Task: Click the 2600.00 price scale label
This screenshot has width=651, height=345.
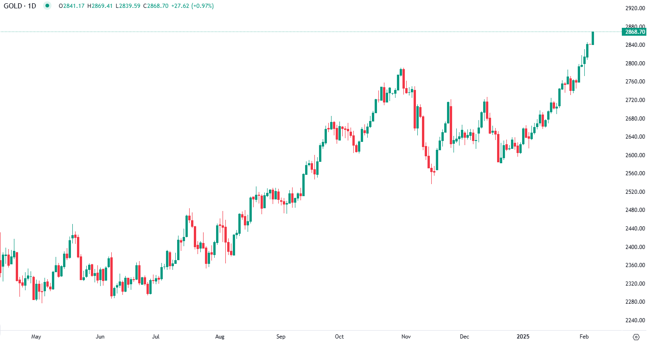Action: [x=635, y=155]
